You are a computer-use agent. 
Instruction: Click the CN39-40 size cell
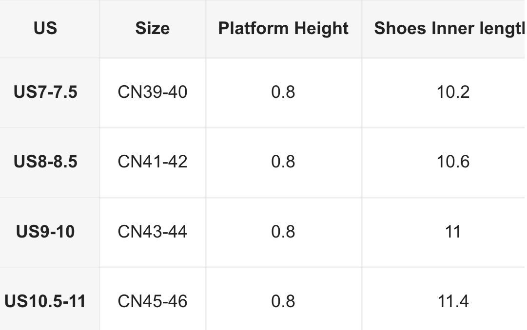(152, 92)
